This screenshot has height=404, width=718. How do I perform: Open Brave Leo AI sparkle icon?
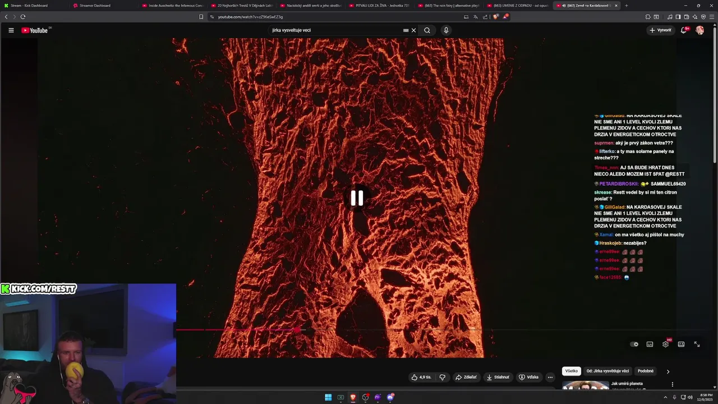(x=694, y=17)
